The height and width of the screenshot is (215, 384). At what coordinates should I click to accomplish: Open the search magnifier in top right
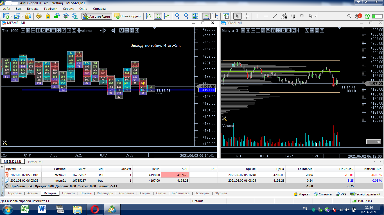coord(349,16)
